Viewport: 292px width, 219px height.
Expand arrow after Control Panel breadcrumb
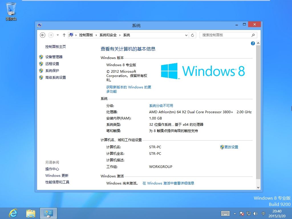click(x=96, y=35)
